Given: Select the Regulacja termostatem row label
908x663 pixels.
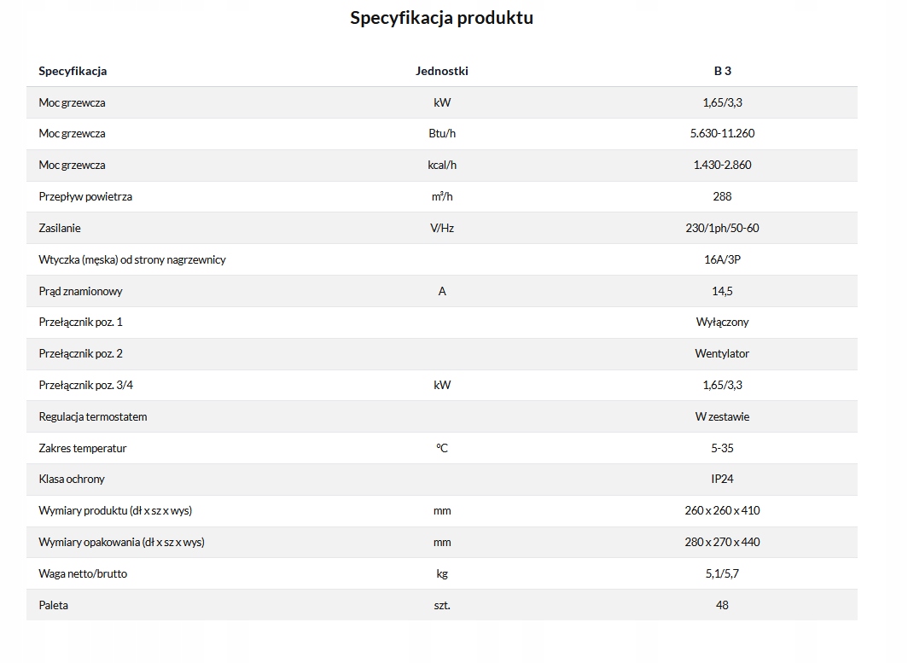Looking at the screenshot, I should click(93, 416).
